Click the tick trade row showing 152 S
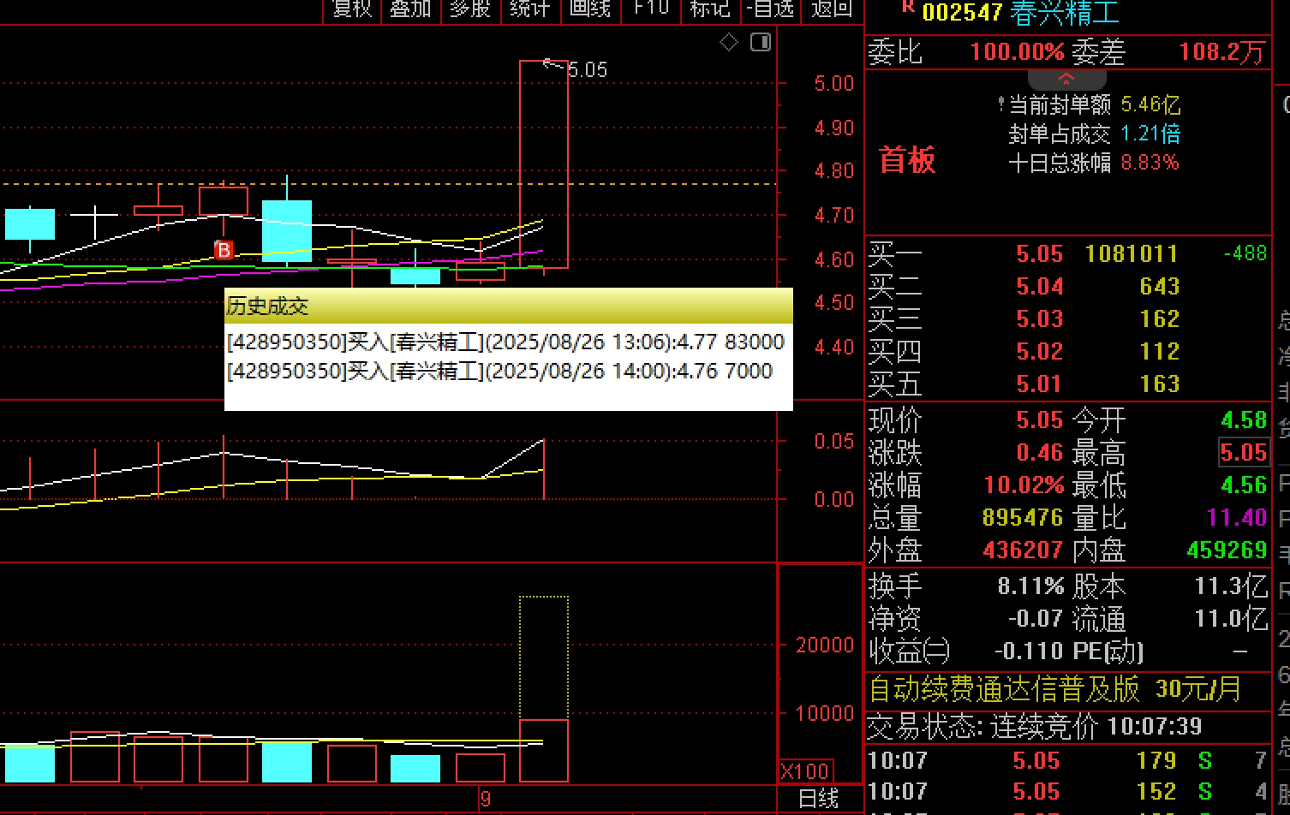The height and width of the screenshot is (815, 1290). coord(1067,791)
